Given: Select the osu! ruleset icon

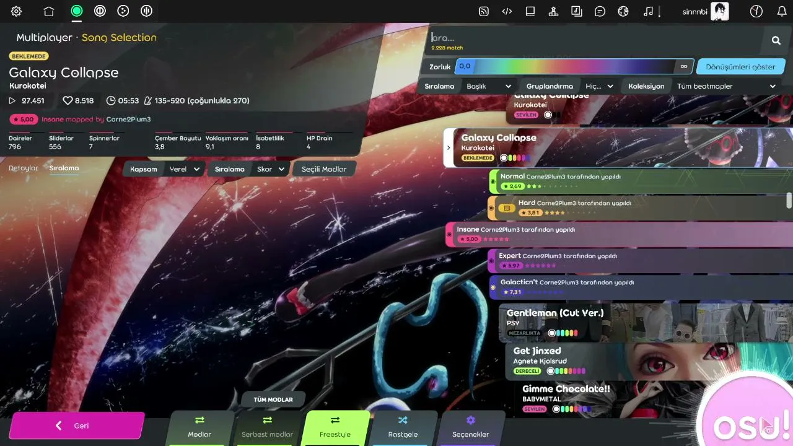Looking at the screenshot, I should [x=77, y=11].
